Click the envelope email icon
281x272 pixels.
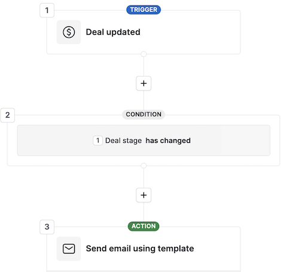point(69,249)
